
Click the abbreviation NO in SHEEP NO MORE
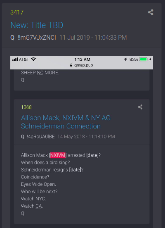pos(40,73)
